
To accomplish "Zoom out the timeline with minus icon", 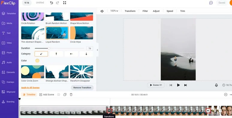I will point(226,95).
